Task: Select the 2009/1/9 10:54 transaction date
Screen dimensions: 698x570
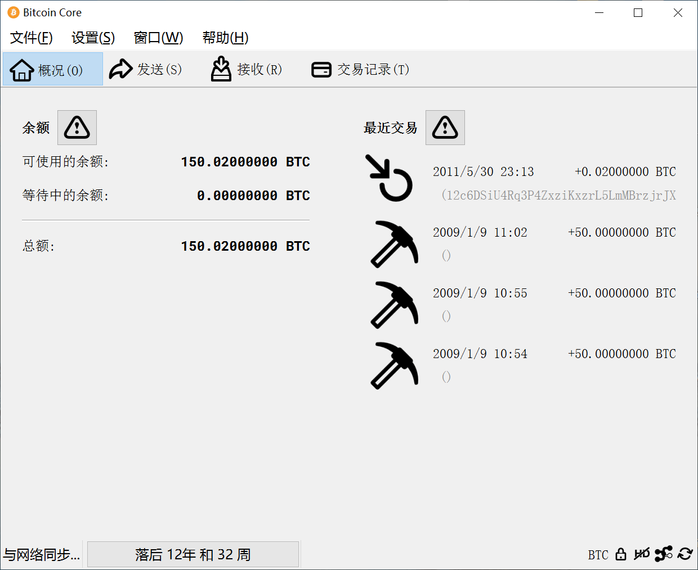Action: 480,354
